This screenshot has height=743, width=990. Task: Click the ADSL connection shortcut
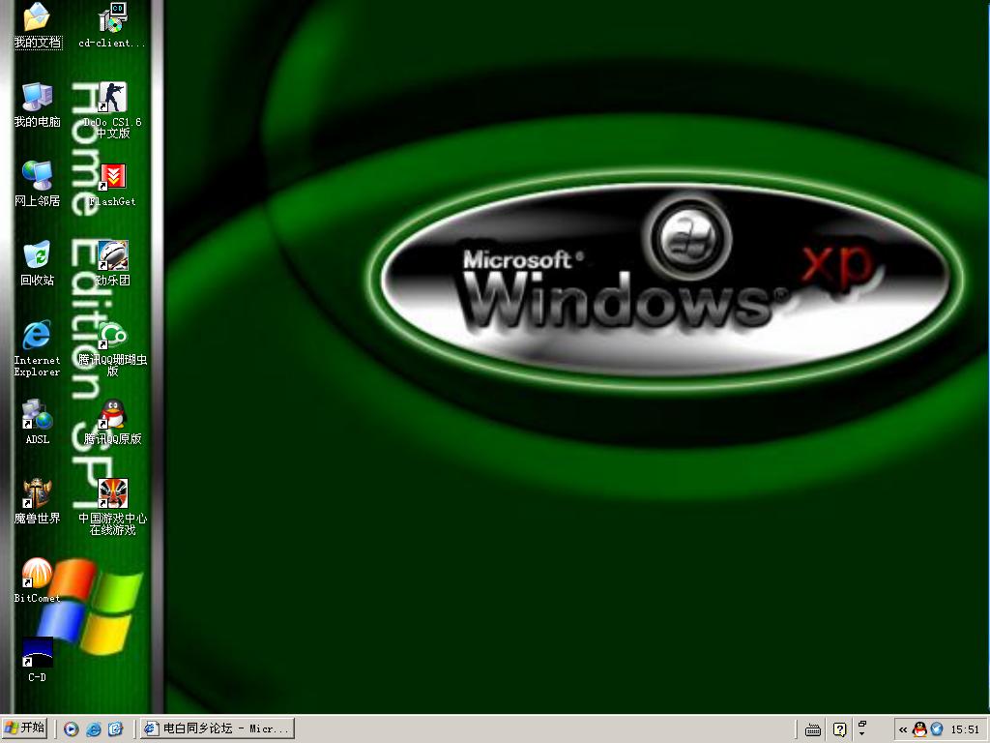[x=37, y=415]
